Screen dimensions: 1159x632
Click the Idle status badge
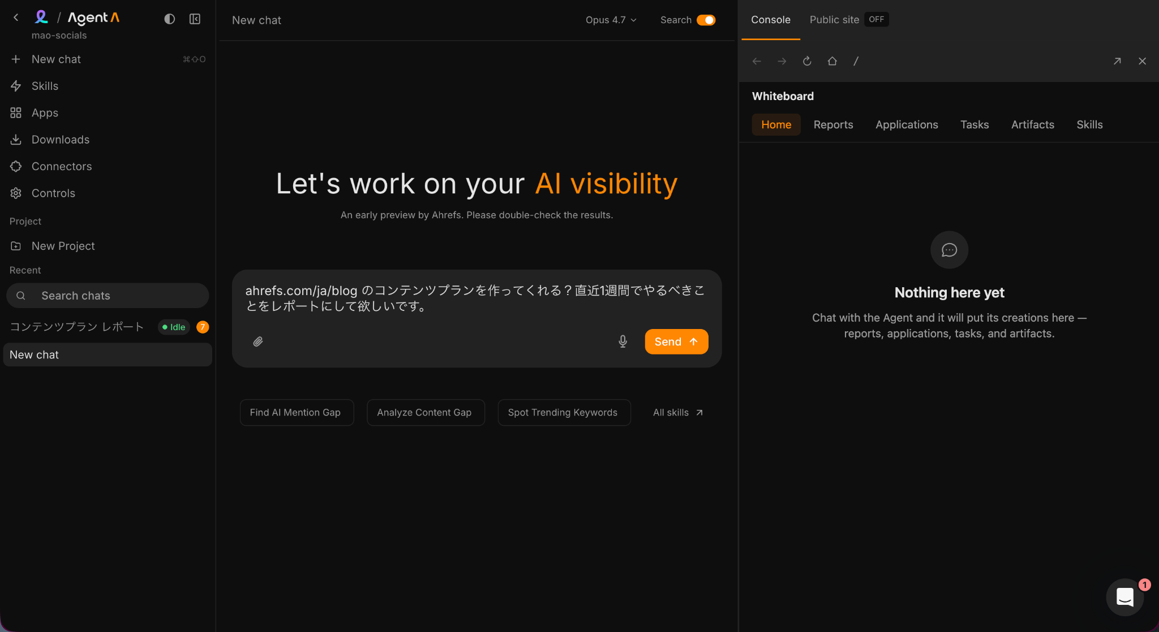point(174,327)
